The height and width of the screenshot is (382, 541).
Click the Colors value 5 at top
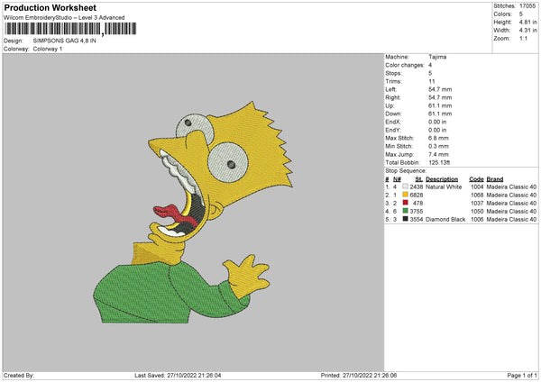click(x=521, y=14)
